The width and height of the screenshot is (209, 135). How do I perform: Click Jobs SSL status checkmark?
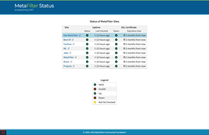click(116, 53)
